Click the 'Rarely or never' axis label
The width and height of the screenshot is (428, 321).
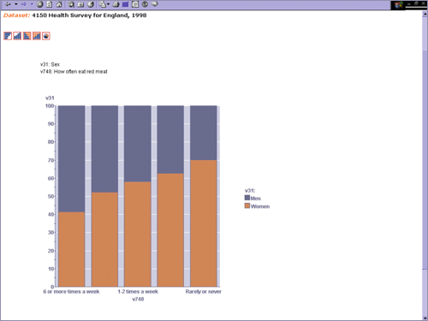204,292
